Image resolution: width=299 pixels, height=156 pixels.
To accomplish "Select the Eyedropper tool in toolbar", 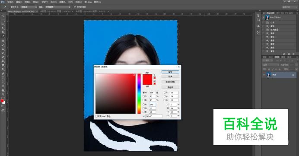I will point(3,36).
